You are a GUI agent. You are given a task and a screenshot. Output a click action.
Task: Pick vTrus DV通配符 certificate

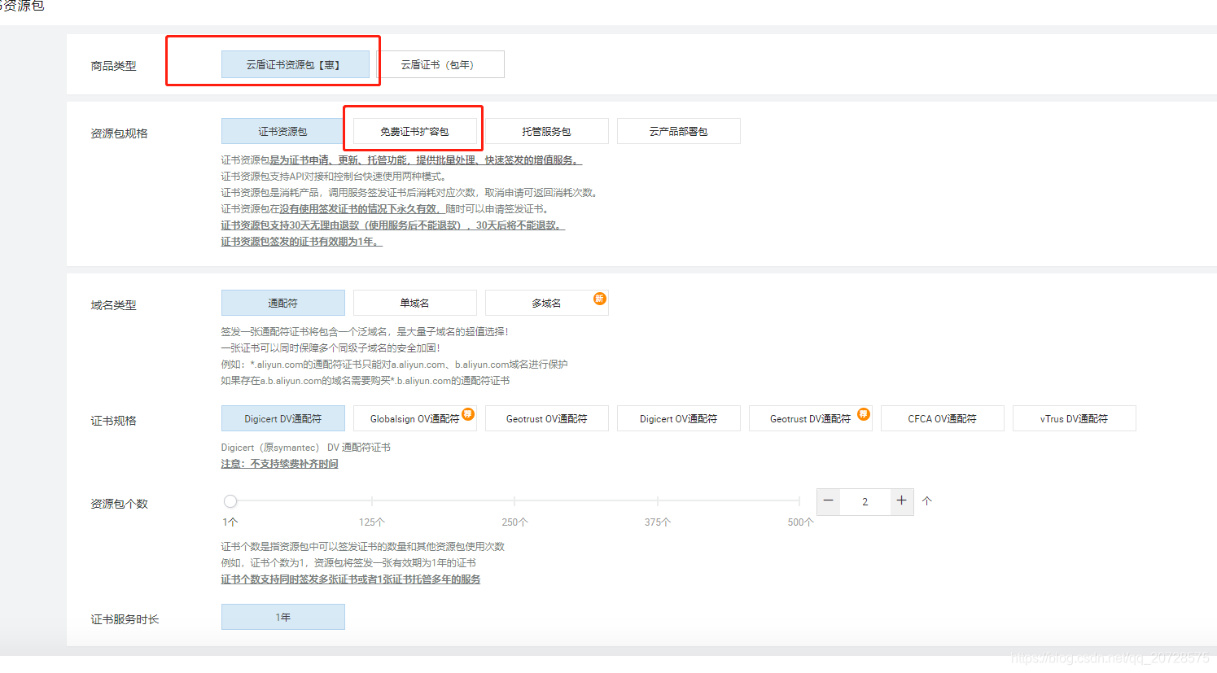(1074, 418)
